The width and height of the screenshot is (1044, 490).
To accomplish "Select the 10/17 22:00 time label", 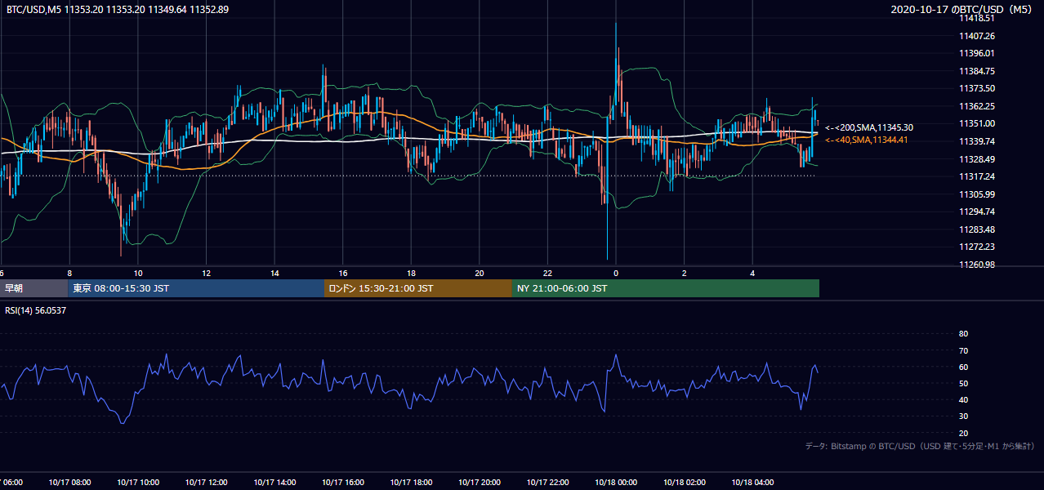I will tap(547, 483).
